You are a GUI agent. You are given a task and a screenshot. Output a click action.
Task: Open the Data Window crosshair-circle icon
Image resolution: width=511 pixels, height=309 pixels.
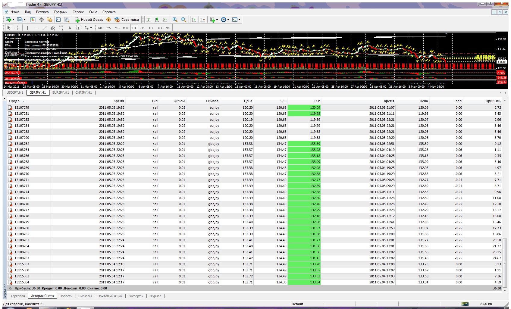click(x=41, y=20)
